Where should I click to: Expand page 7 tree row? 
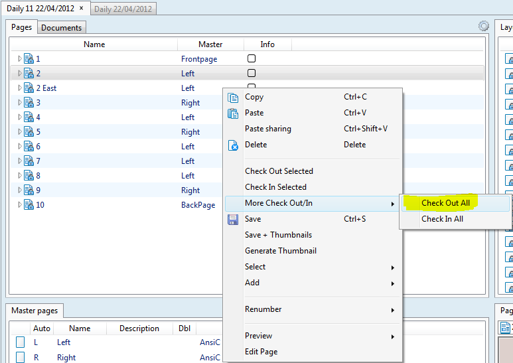[20, 161]
